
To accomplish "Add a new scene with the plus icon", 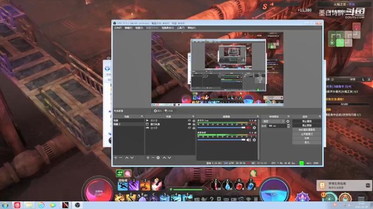I will [116, 157].
